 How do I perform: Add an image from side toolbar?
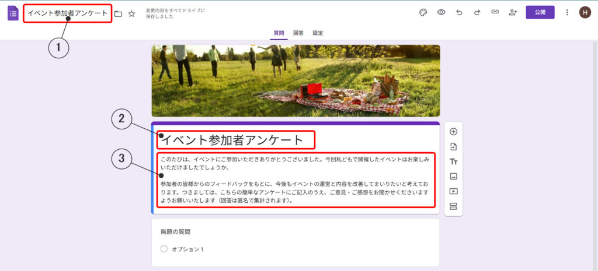[x=453, y=177]
